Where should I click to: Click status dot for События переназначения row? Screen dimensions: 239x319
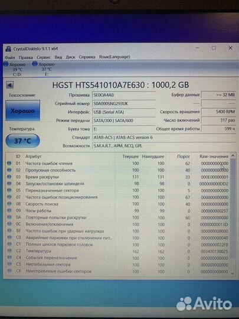pos(9,258)
